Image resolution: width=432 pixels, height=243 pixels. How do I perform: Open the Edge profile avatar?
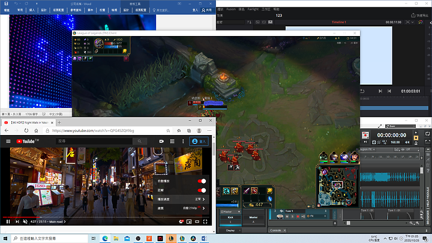point(199,131)
